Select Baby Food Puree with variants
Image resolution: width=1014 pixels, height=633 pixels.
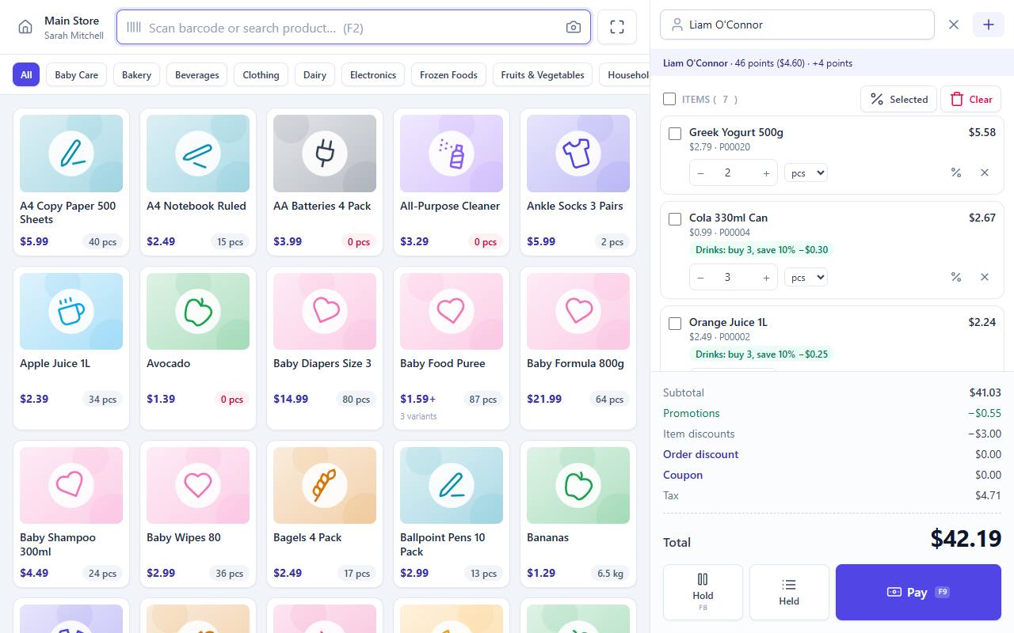[x=452, y=348]
